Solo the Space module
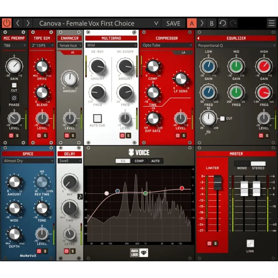The height and width of the screenshot is (278, 278). [x=45, y=251]
